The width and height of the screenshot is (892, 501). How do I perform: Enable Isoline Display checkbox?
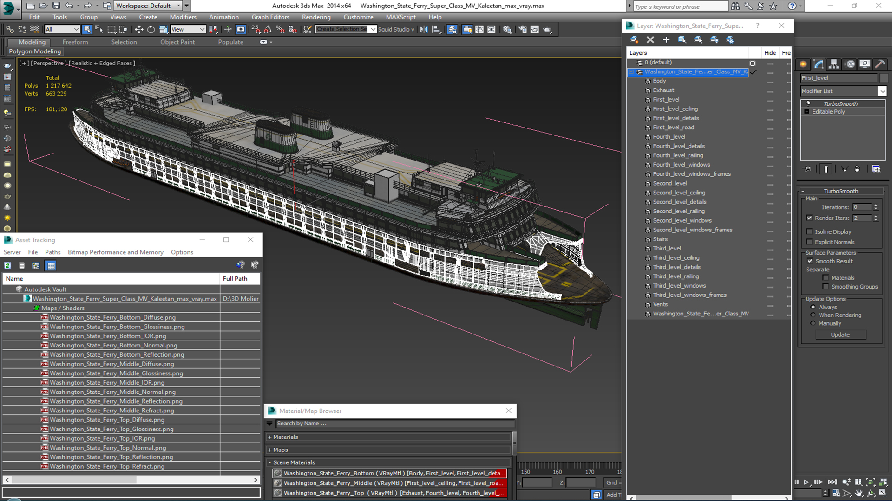tap(809, 231)
